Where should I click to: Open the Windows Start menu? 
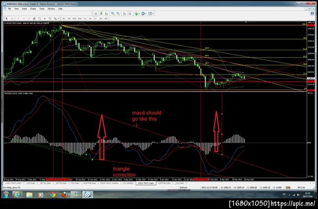[x=6, y=195]
